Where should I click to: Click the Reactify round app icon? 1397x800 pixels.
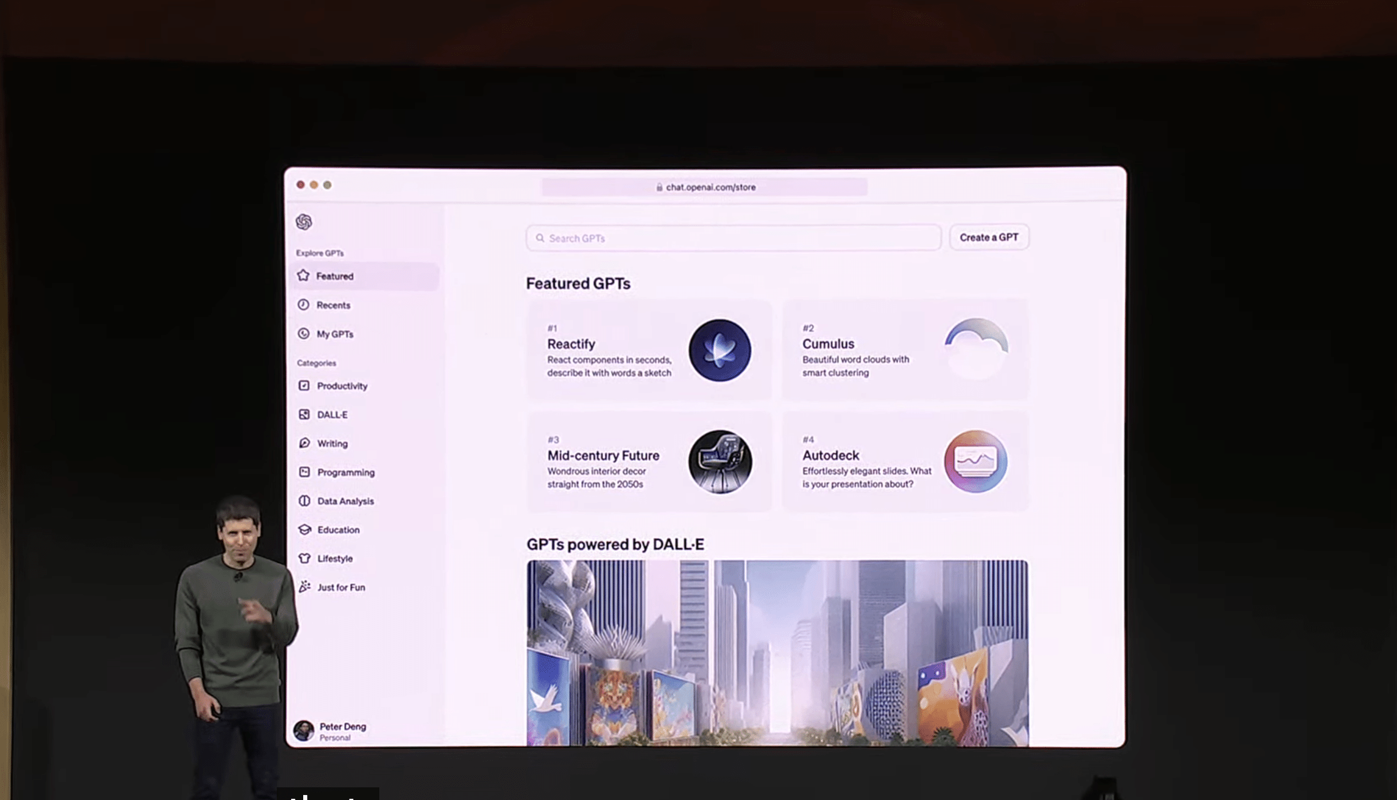[x=719, y=350]
